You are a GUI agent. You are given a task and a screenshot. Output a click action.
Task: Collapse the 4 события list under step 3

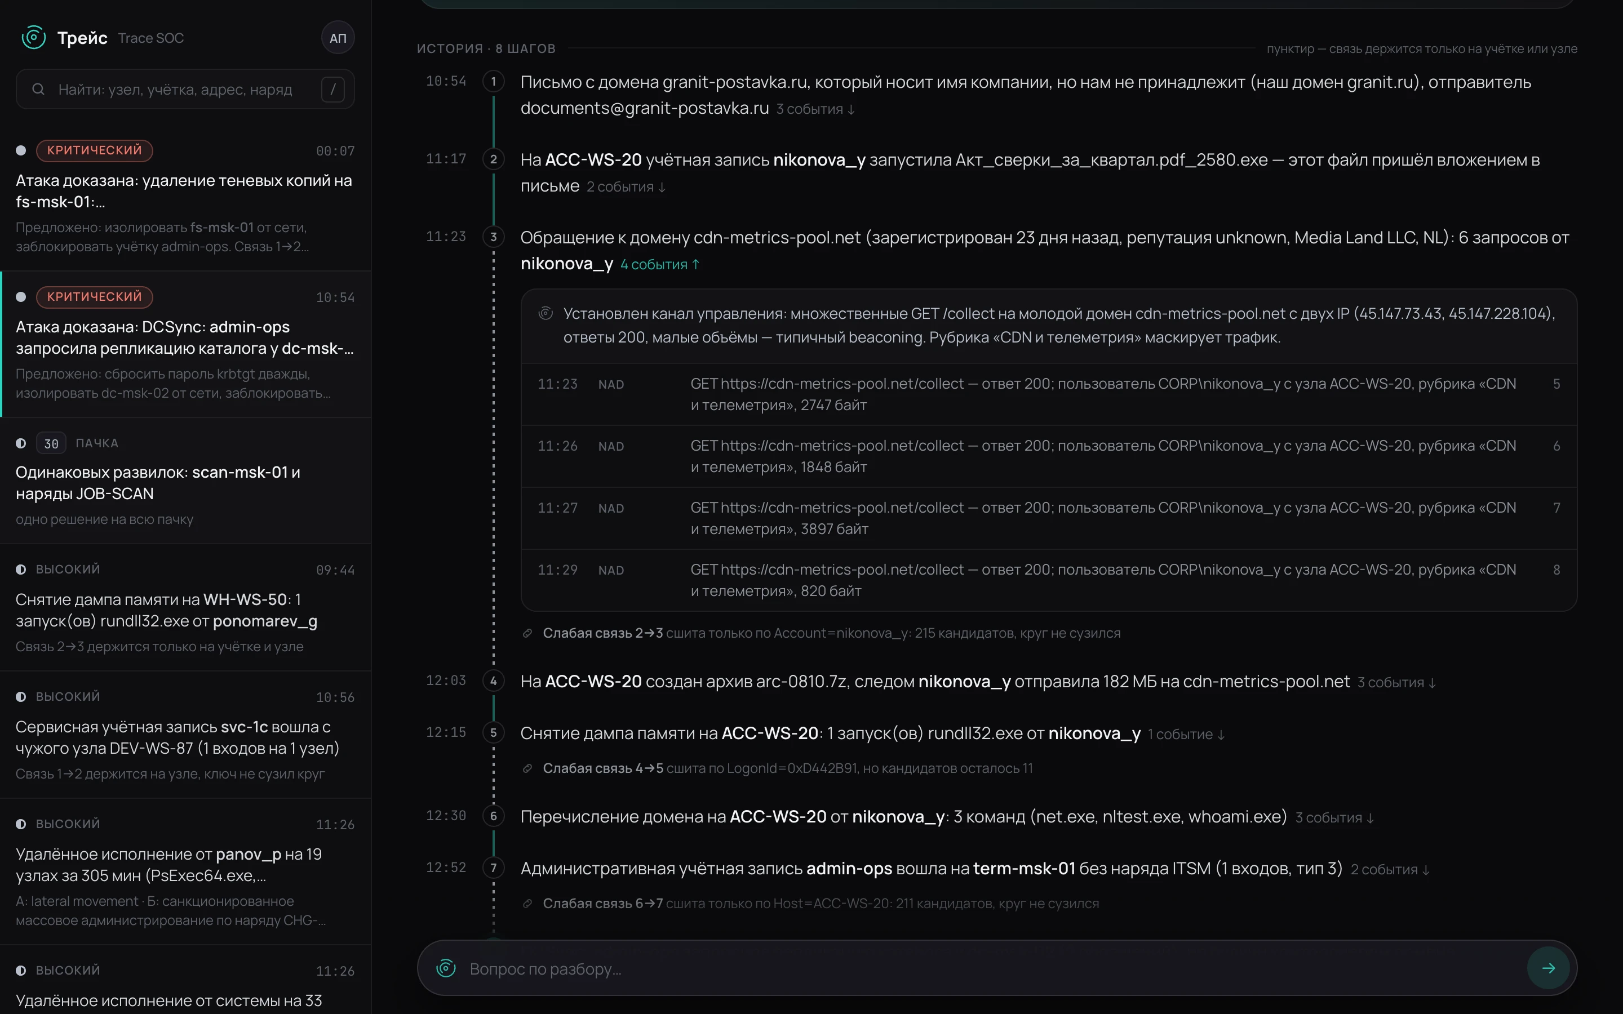click(659, 265)
